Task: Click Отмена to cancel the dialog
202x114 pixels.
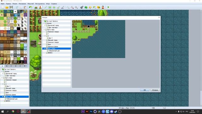Action: pyautogui.click(x=155, y=90)
